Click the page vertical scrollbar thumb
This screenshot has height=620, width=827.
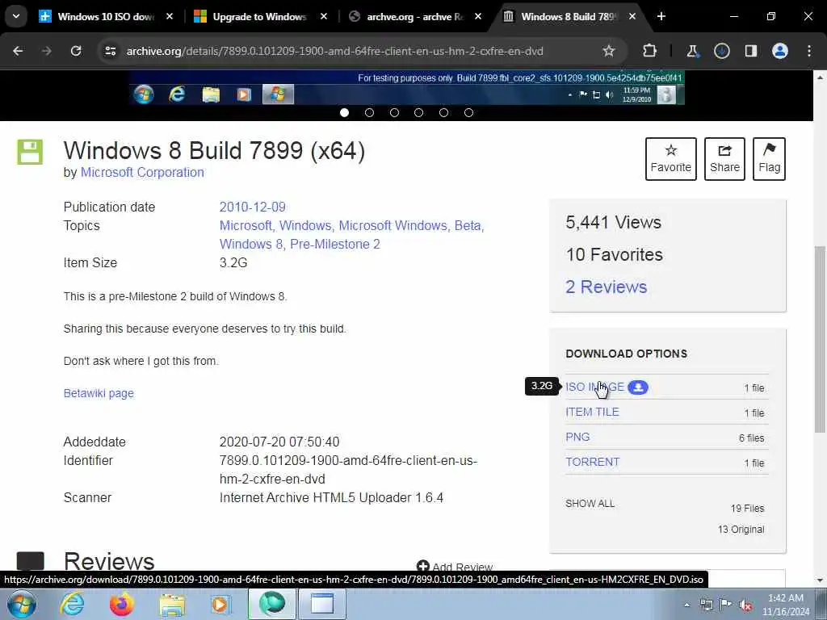point(820,339)
